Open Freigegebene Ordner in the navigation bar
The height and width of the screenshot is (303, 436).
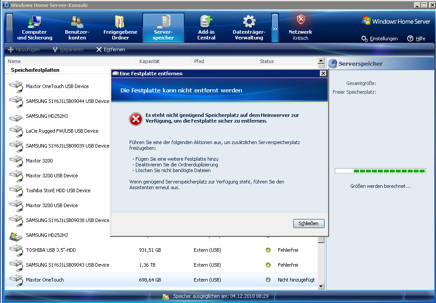[x=120, y=28]
